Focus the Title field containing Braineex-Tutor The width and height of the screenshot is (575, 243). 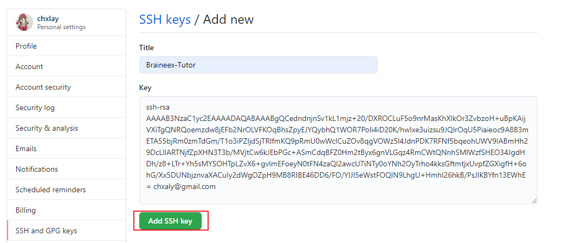point(258,65)
